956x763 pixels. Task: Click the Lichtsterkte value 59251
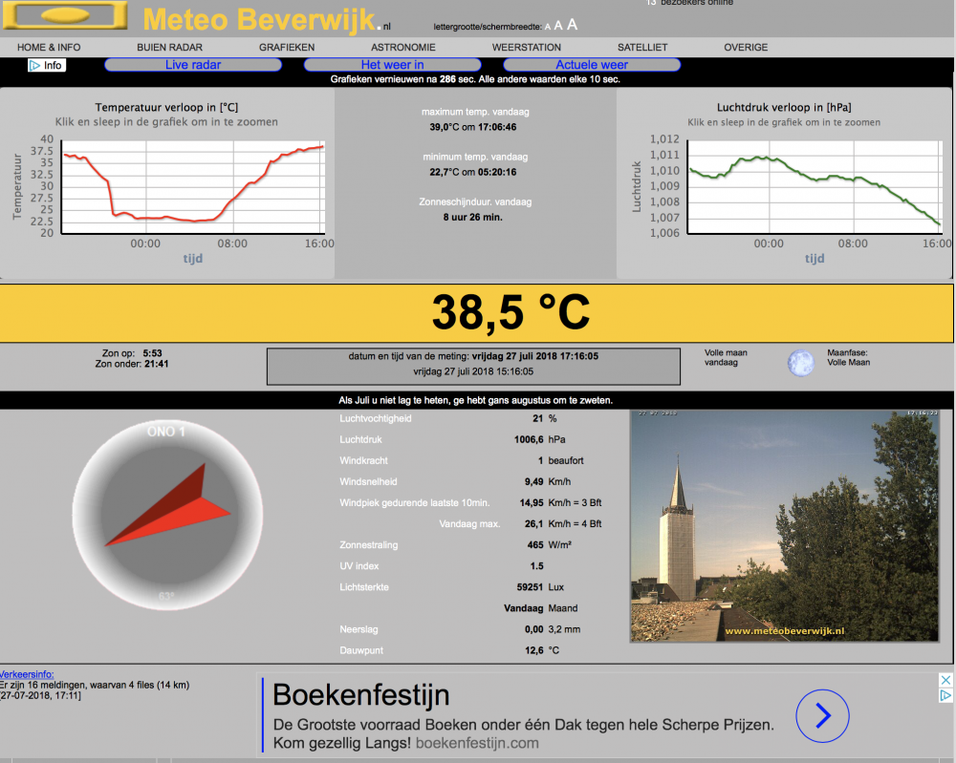click(530, 587)
